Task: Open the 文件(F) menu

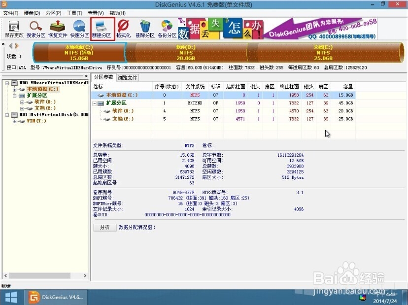Action: pos(11,13)
